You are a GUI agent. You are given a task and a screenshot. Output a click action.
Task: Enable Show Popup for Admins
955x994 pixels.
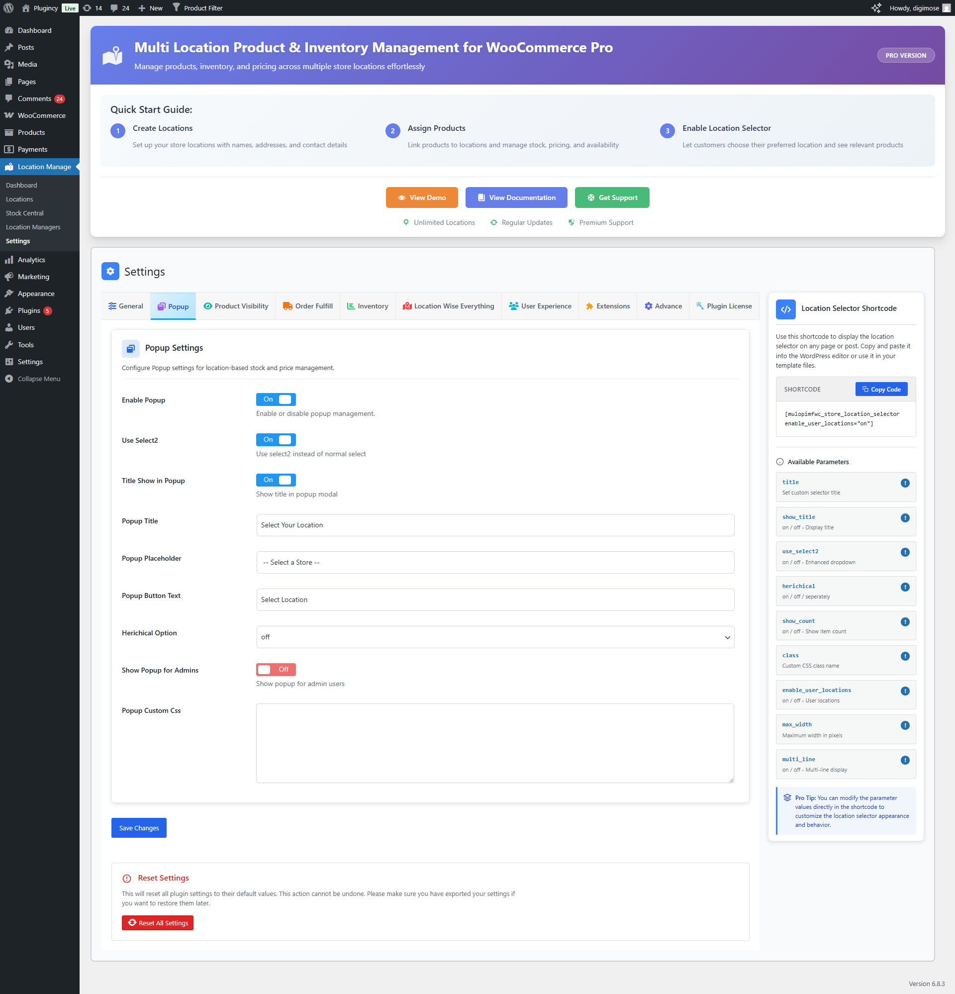tap(276, 669)
